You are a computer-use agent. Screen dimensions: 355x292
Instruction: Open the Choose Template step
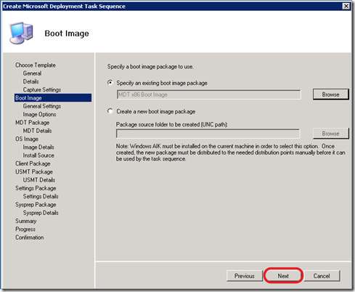pos(36,65)
